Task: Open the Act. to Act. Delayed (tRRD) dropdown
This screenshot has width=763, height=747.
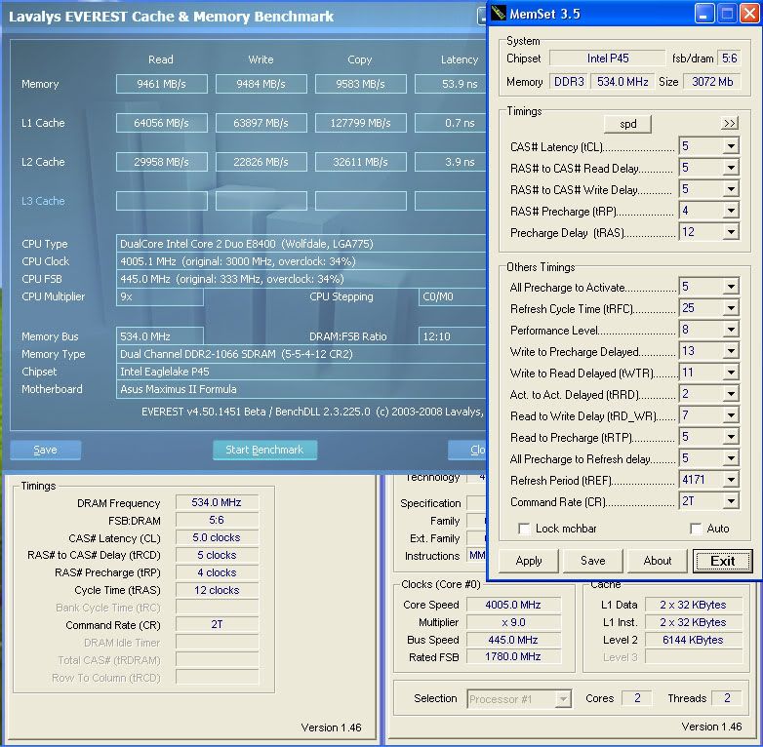Action: click(x=731, y=394)
